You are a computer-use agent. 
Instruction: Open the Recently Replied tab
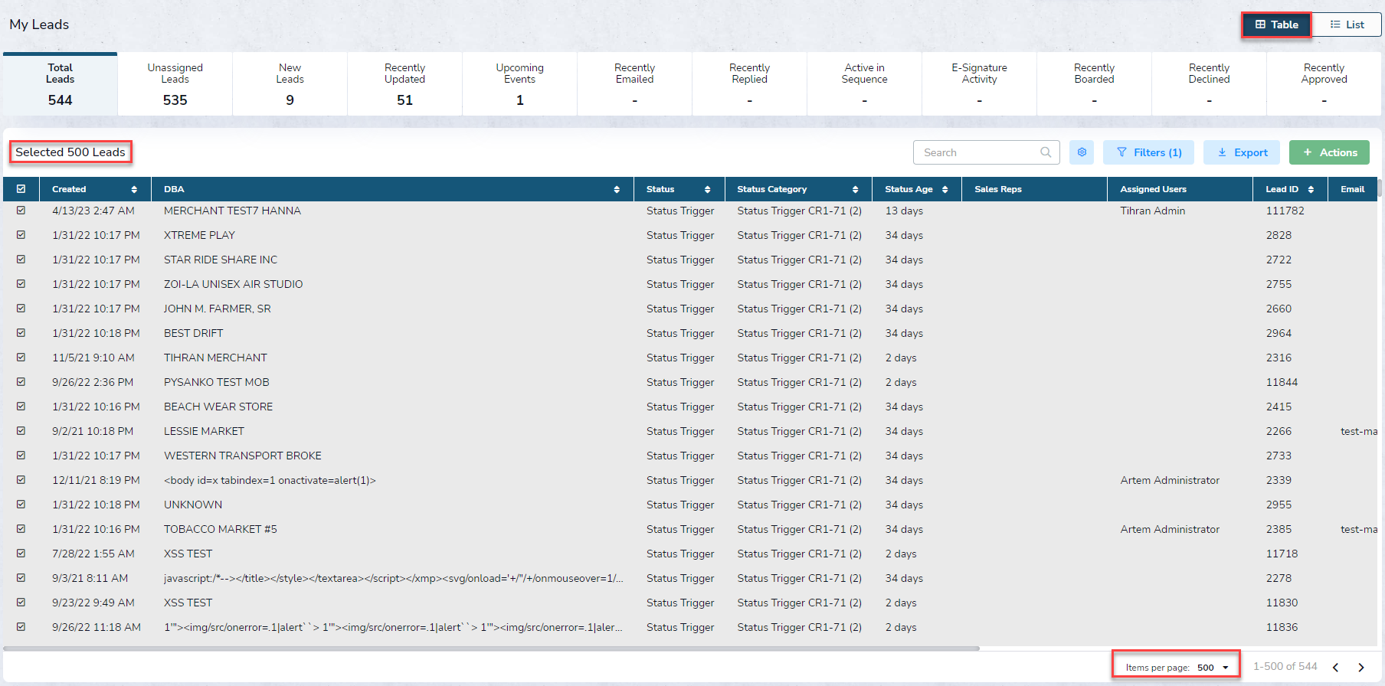(750, 84)
